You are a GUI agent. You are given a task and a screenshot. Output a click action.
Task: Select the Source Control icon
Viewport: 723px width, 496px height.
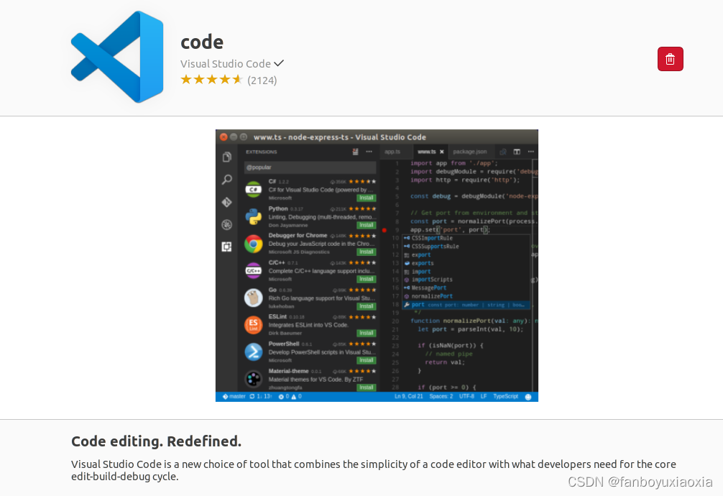pyautogui.click(x=226, y=202)
